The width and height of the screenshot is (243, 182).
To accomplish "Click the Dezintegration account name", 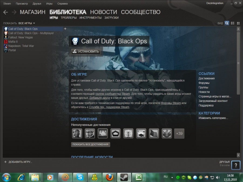I will [x=215, y=3].
